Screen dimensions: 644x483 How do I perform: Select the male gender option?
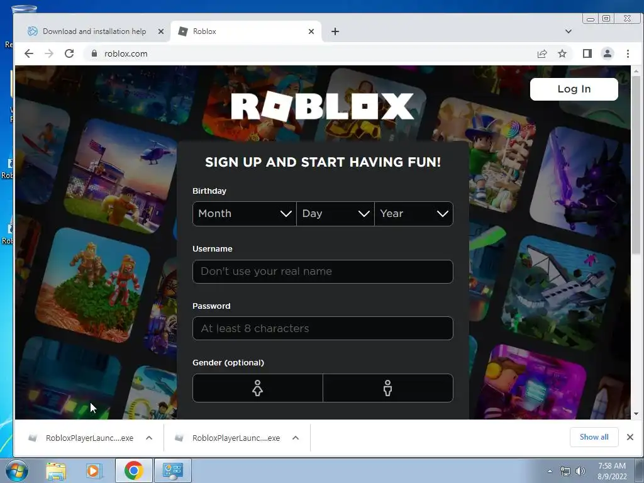click(388, 388)
